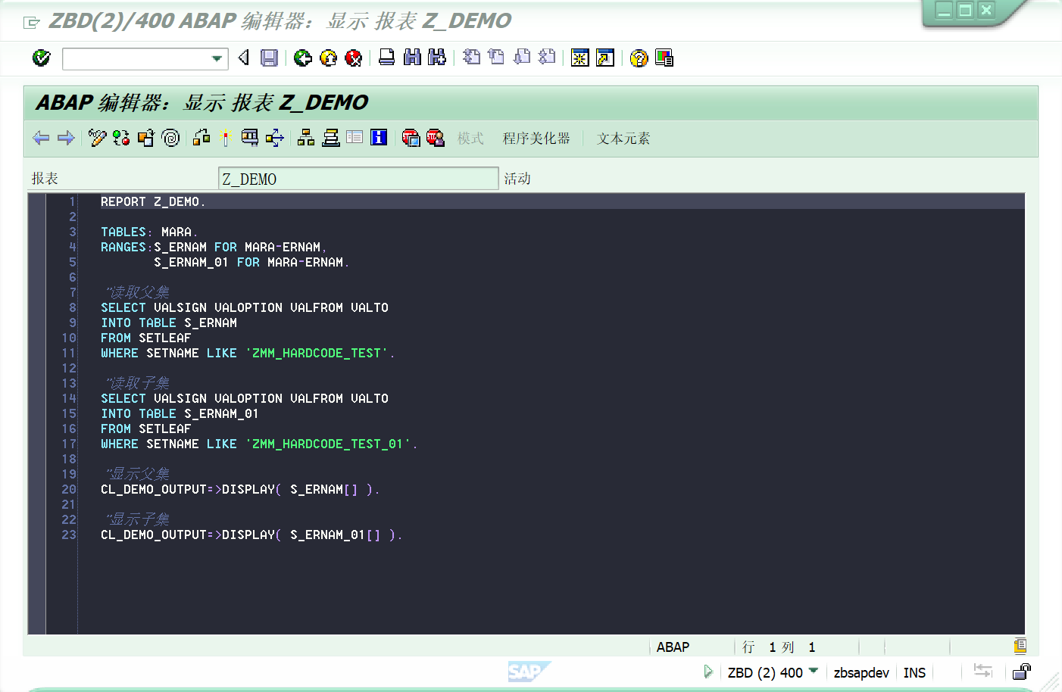Open the Print icon
The height and width of the screenshot is (692, 1062).
pos(387,58)
